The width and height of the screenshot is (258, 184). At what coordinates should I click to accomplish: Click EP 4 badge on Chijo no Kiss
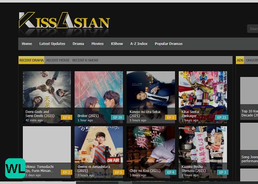(x=171, y=172)
